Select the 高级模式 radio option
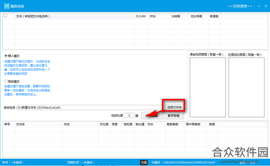270x166 pixels. click(6, 81)
